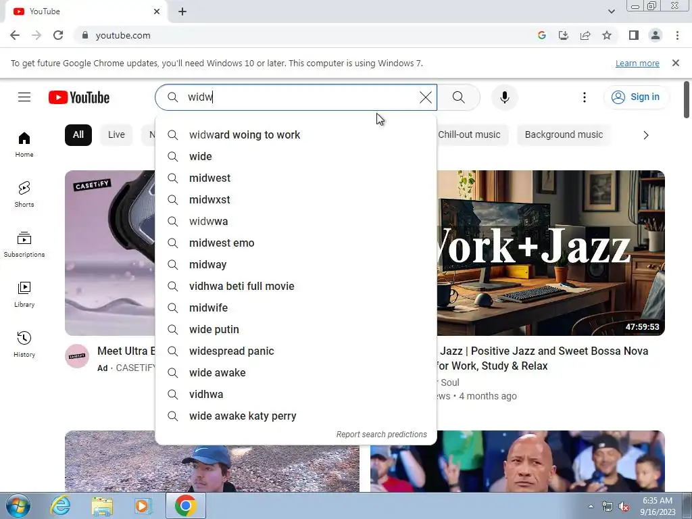This screenshot has height=519, width=692.
Task: Open the Windows Start menu
Action: (18, 505)
